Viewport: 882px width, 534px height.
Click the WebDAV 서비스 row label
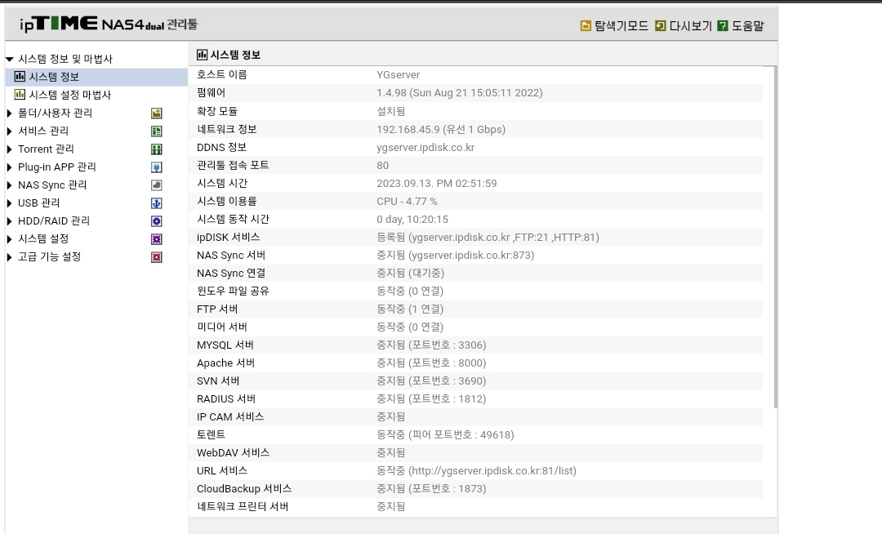233,452
